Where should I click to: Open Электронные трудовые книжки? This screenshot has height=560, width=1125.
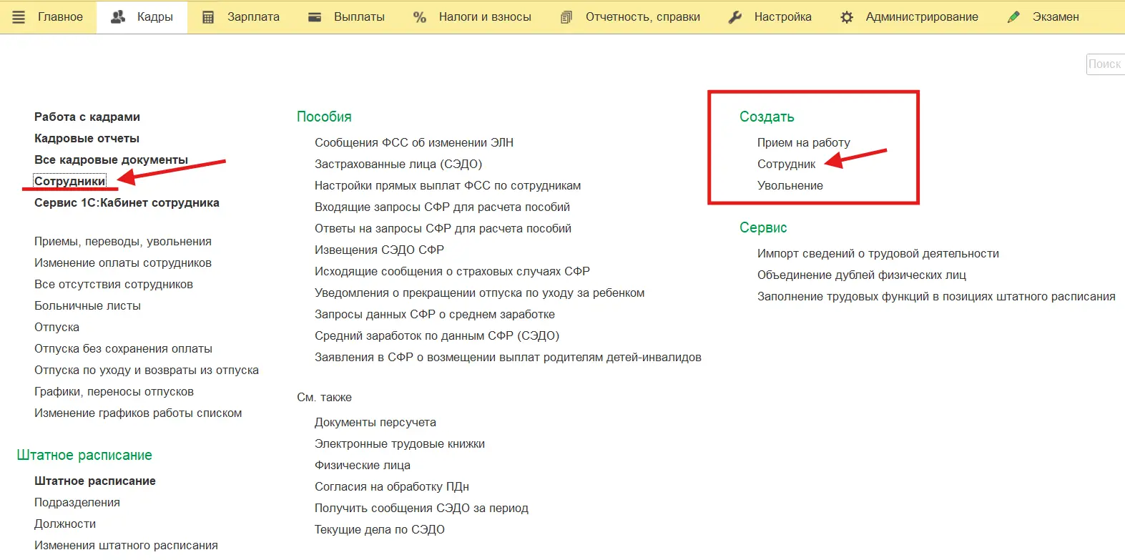399,444
